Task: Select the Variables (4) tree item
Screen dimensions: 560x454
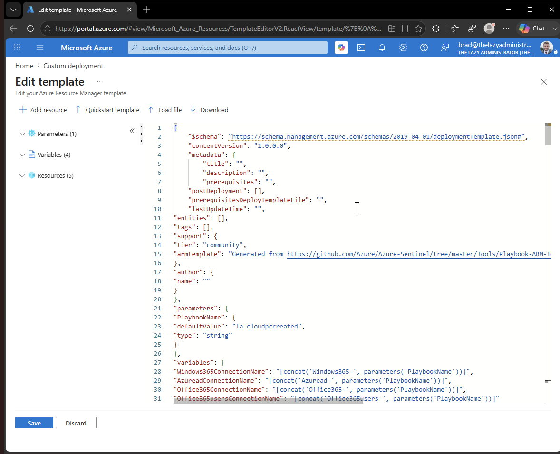Action: coord(54,155)
